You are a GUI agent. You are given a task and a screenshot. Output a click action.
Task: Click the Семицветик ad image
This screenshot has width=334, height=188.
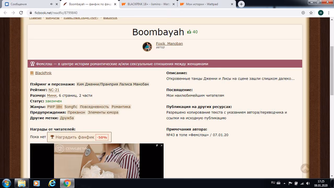(x=97, y=161)
